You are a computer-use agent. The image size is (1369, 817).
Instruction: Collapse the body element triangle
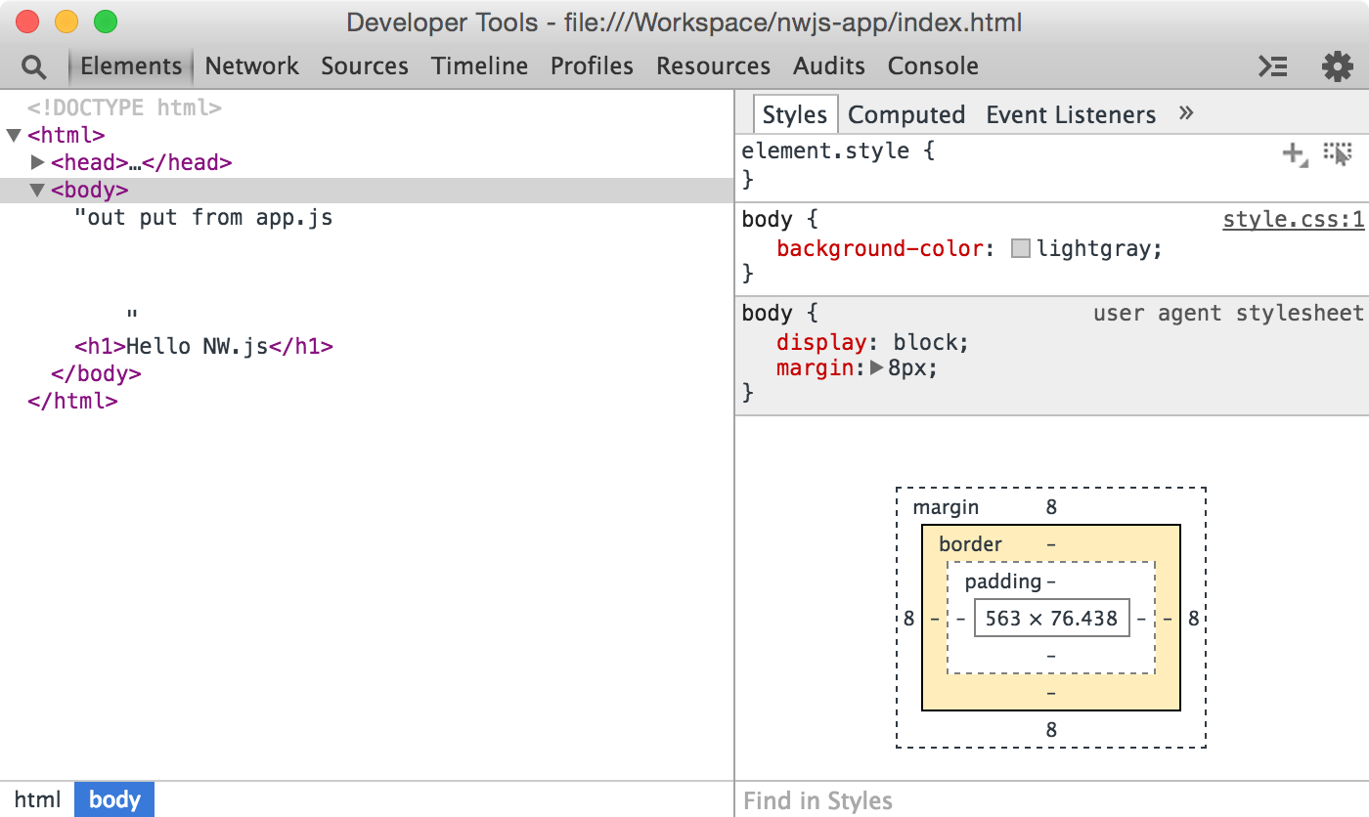[x=37, y=190]
